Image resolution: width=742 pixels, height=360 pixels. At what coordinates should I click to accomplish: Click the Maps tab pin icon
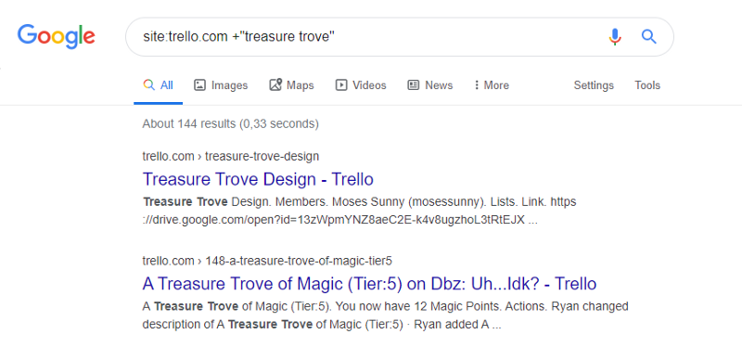point(275,85)
